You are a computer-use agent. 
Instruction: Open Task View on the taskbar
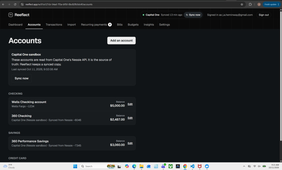pos(119,167)
